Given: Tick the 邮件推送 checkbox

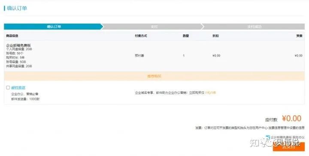Looking at the screenshot, I should [8, 87].
